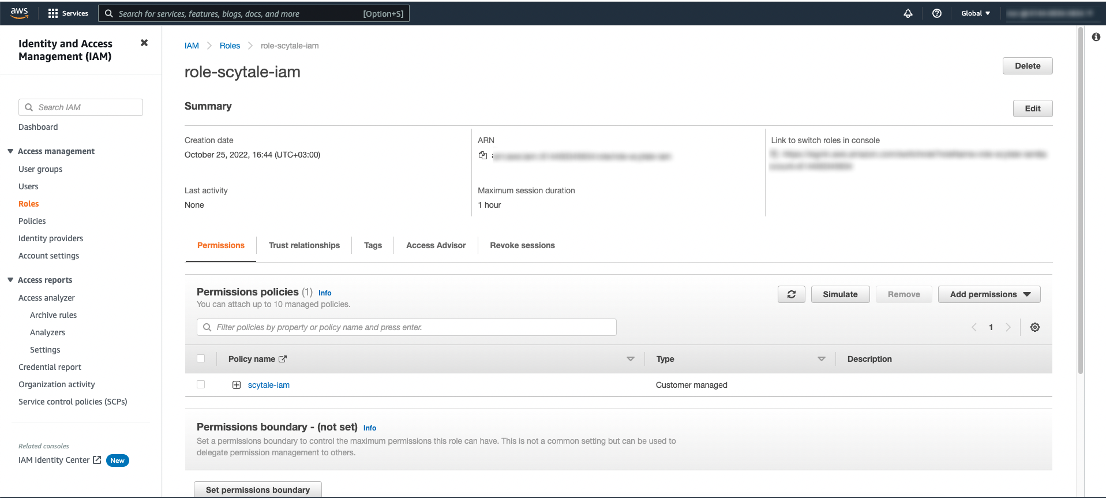
Task: Open Policies in the sidebar
Action: coord(32,221)
